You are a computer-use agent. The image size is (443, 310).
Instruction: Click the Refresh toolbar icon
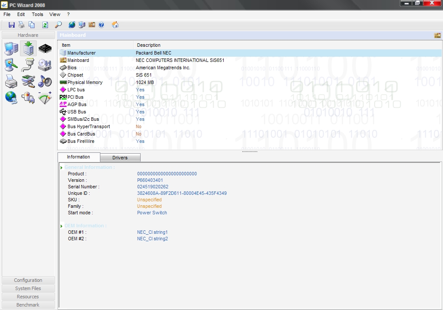tap(45, 25)
